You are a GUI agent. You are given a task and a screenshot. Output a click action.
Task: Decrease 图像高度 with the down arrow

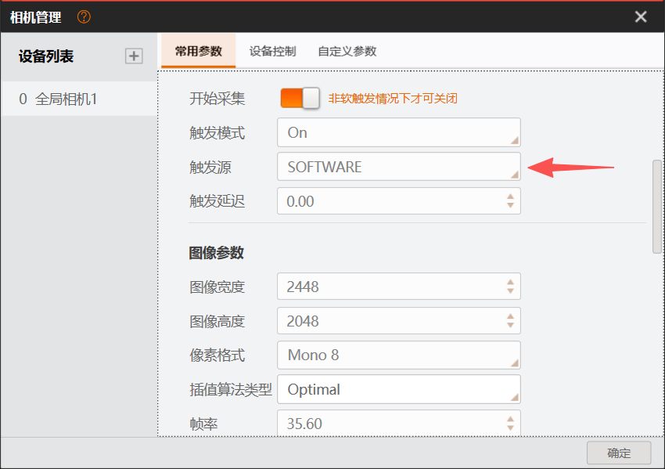pos(510,326)
